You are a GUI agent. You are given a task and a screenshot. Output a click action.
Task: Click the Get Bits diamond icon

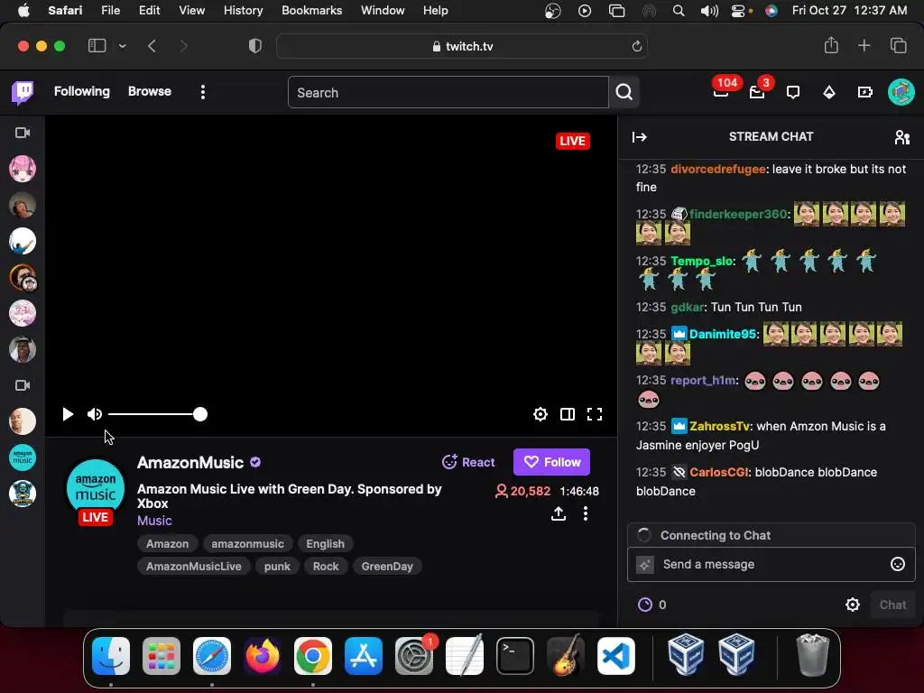[x=829, y=92]
